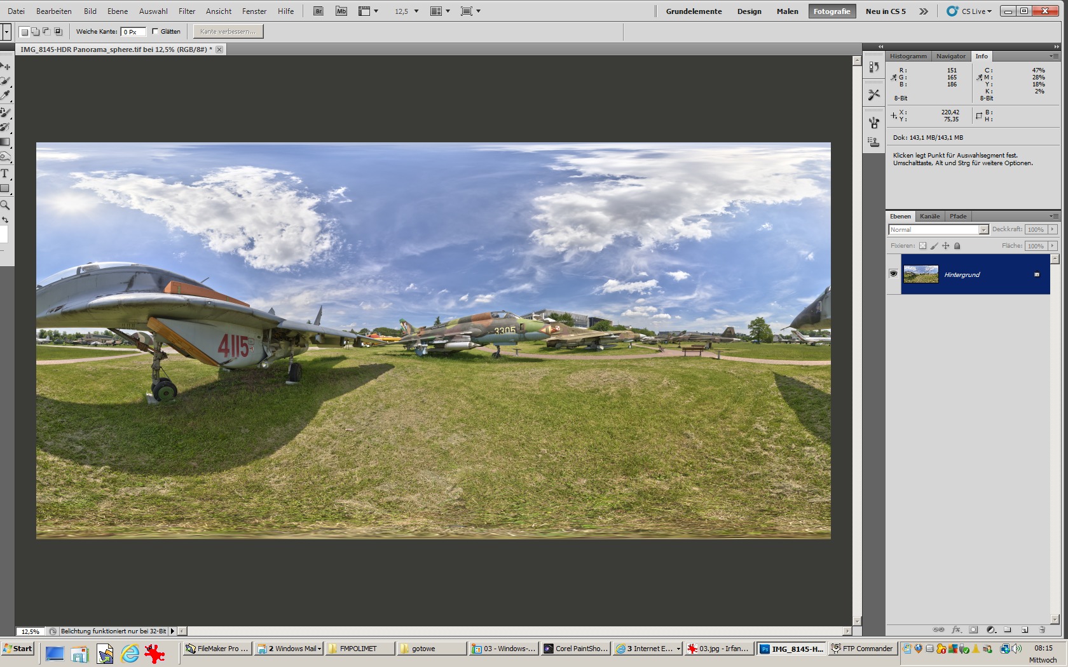1068x667 pixels.
Task: Select the Zoom magnifier tool
Action: pyautogui.click(x=4, y=205)
